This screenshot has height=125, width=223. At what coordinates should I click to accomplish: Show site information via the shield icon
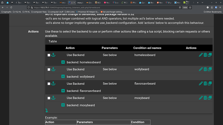28,7
